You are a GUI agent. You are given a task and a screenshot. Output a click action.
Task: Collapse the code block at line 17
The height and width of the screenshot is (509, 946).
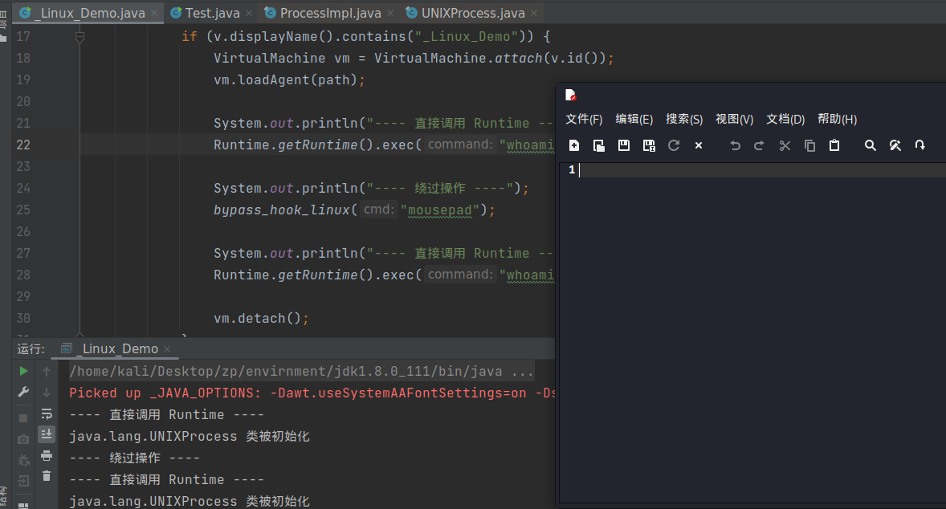pyautogui.click(x=80, y=37)
